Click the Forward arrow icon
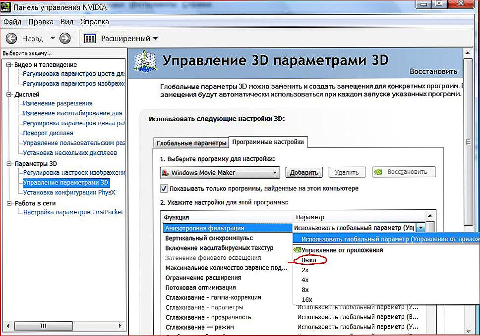Viewport: 480px width, 336px height. pyautogui.click(x=65, y=39)
